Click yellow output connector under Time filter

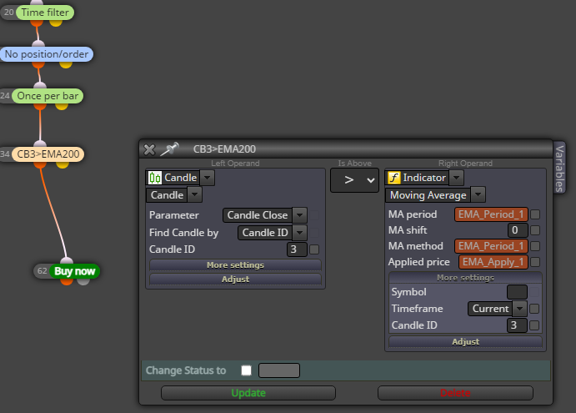point(56,23)
